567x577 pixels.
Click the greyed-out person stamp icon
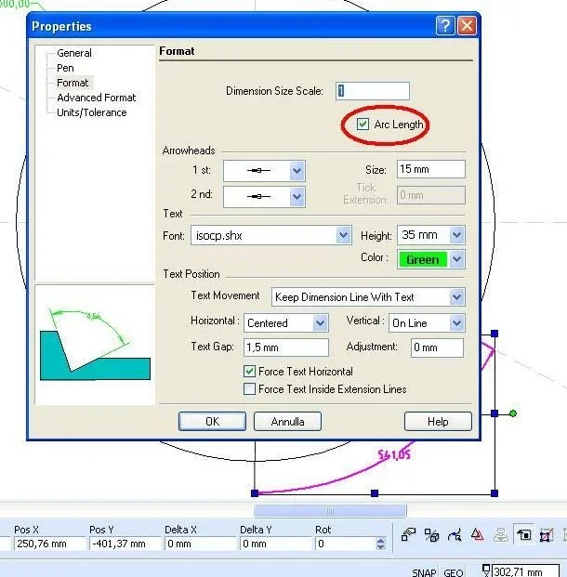click(500, 534)
